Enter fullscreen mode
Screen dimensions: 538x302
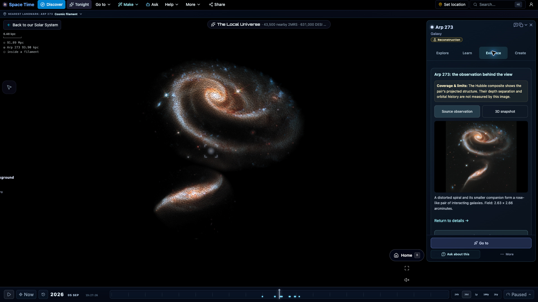(x=407, y=268)
